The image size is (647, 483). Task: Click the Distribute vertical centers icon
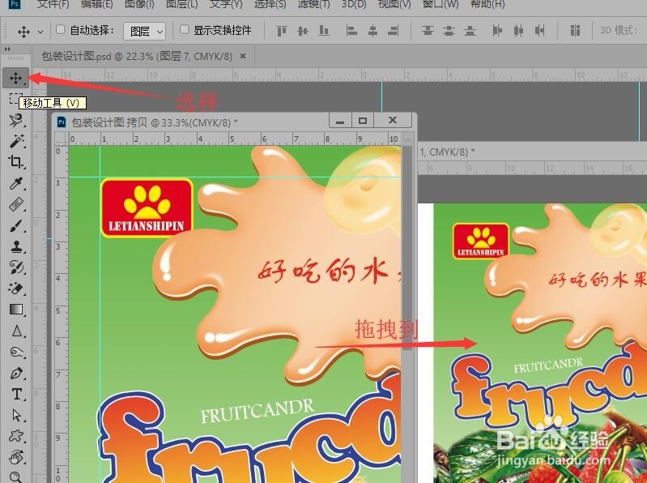click(x=449, y=31)
